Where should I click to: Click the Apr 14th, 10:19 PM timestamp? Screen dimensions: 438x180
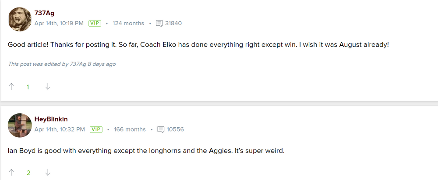click(59, 23)
